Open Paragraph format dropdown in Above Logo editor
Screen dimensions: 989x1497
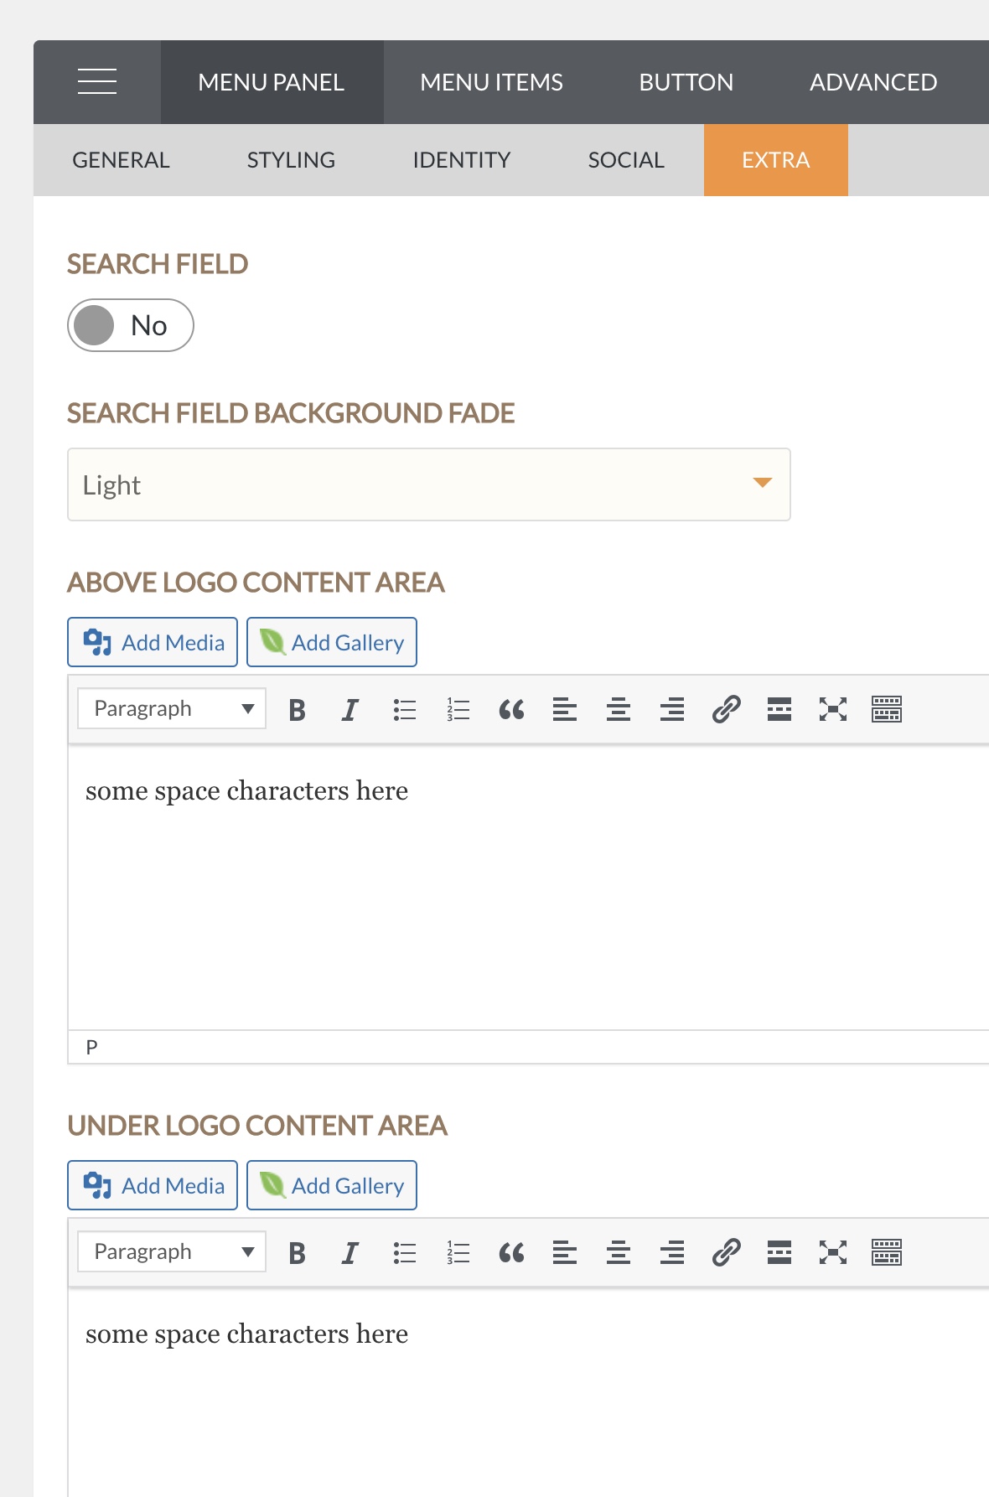(172, 708)
